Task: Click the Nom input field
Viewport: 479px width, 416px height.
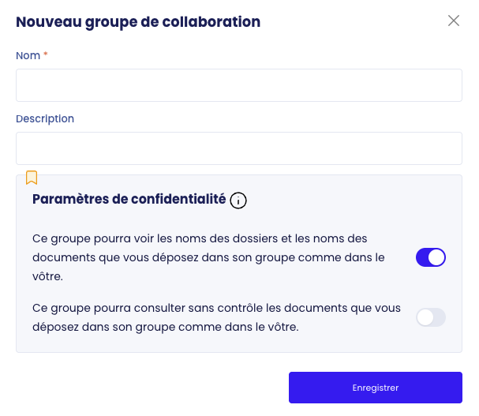Action: pyautogui.click(x=238, y=85)
